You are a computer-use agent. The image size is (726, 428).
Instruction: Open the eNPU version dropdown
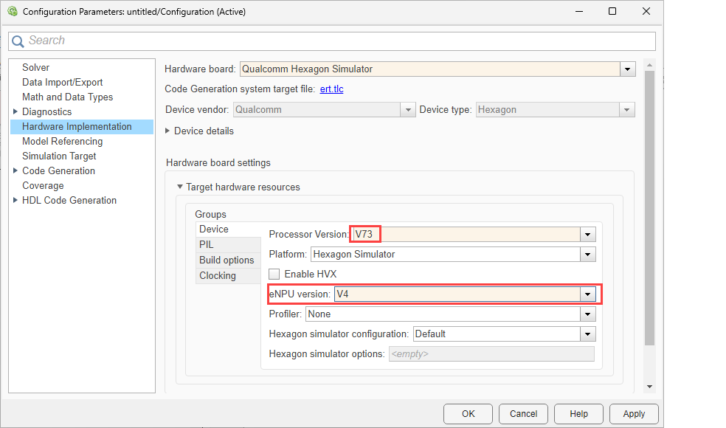pos(587,294)
